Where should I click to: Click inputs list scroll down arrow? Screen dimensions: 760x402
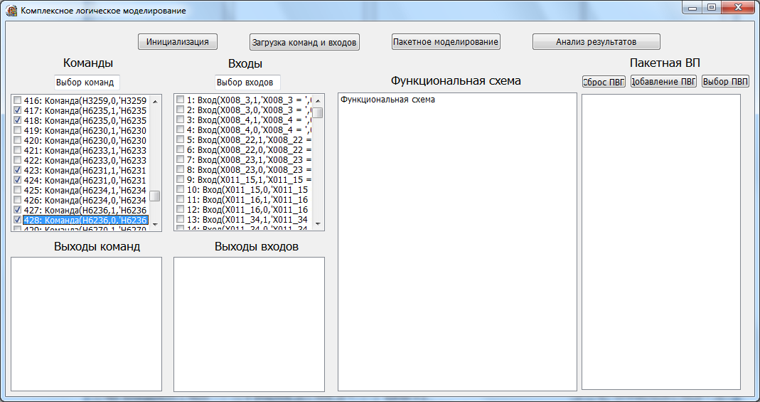(x=318, y=223)
